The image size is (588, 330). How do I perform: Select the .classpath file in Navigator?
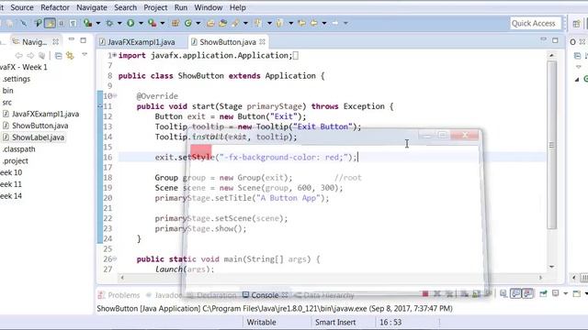(18, 148)
